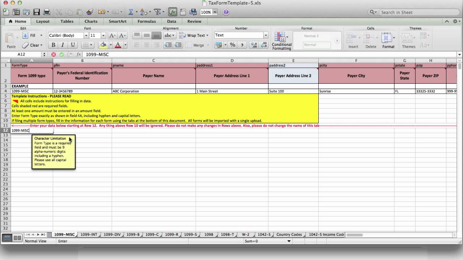Open the Data ribbon tab

[x=171, y=21]
